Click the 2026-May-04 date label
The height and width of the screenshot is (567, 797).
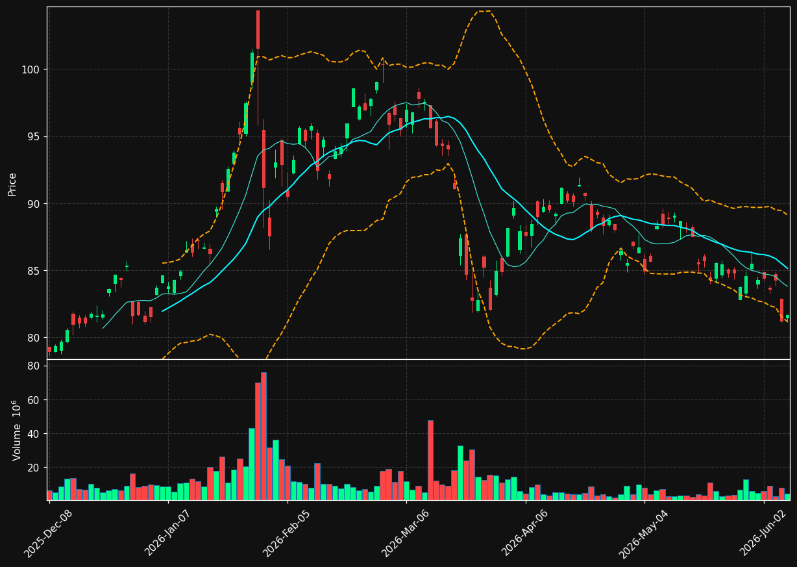(x=644, y=533)
